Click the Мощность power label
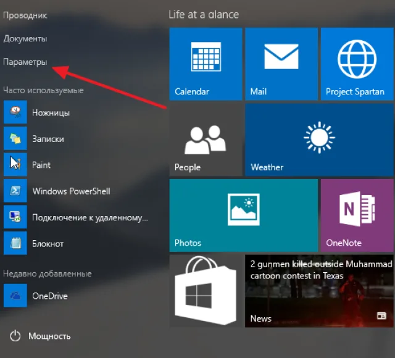The image size is (395, 358). [49, 336]
